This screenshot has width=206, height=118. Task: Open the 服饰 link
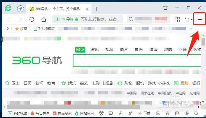click(140, 83)
